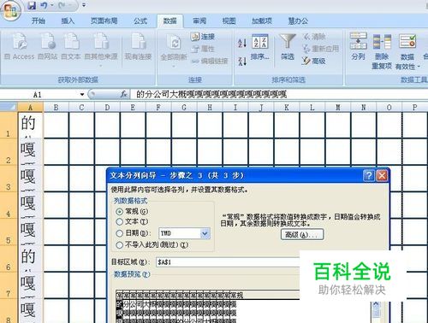
Task: Open existing connections (现有连接)
Action: [138, 46]
